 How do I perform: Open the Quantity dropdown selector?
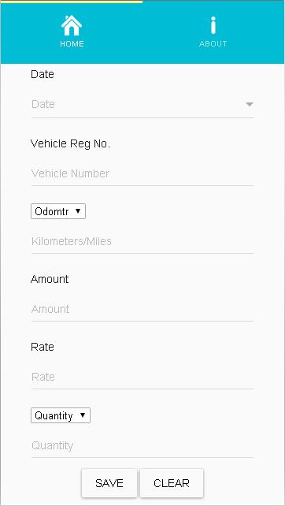click(x=61, y=415)
